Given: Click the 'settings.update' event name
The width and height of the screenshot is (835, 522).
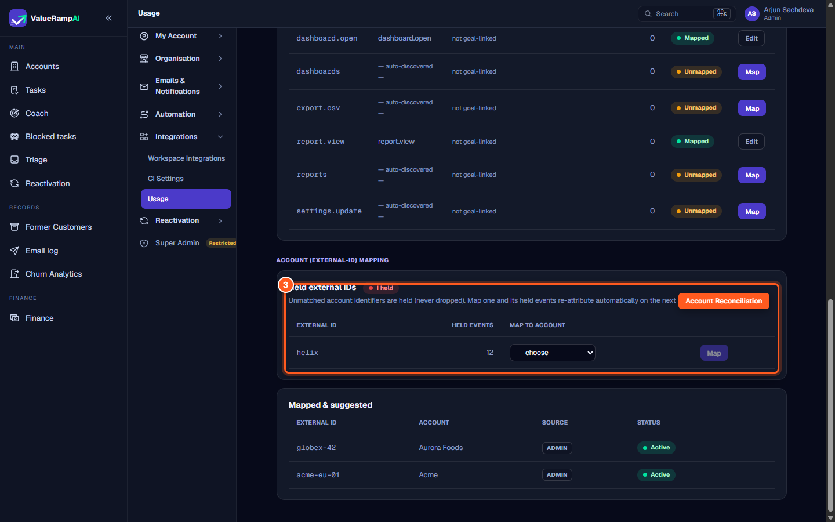Looking at the screenshot, I should [x=329, y=211].
